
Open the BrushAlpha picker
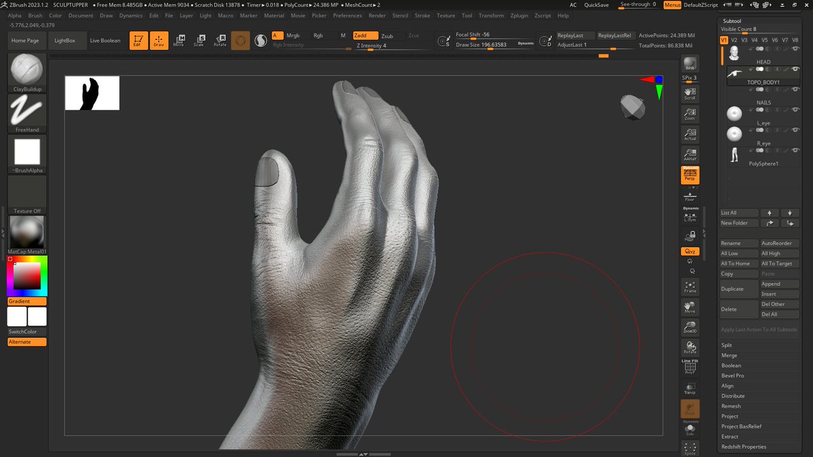[x=27, y=154]
